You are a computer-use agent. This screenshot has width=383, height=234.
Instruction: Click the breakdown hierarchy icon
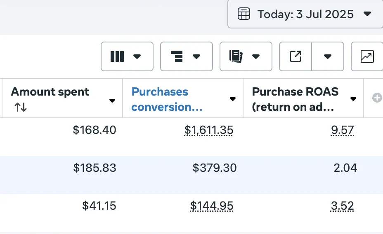177,56
